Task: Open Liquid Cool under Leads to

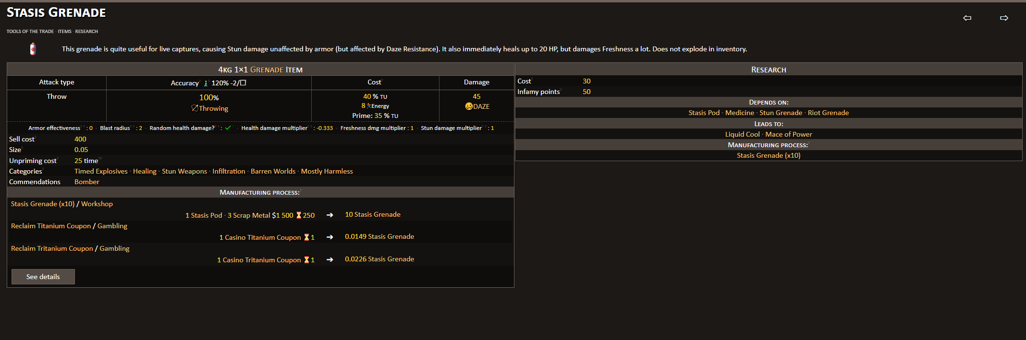Action: [743, 134]
